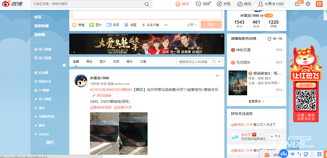Image resolution: width=327 pixels, height=158 pixels.
Task: Open the 公开 visibility dropdown
Action: (x=192, y=25)
